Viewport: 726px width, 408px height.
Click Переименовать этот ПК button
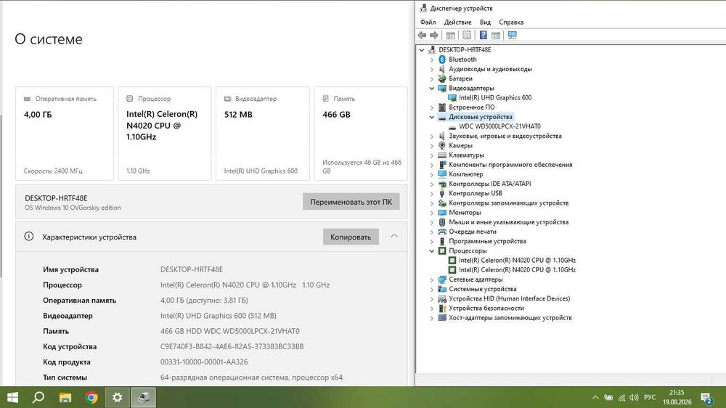pos(351,201)
